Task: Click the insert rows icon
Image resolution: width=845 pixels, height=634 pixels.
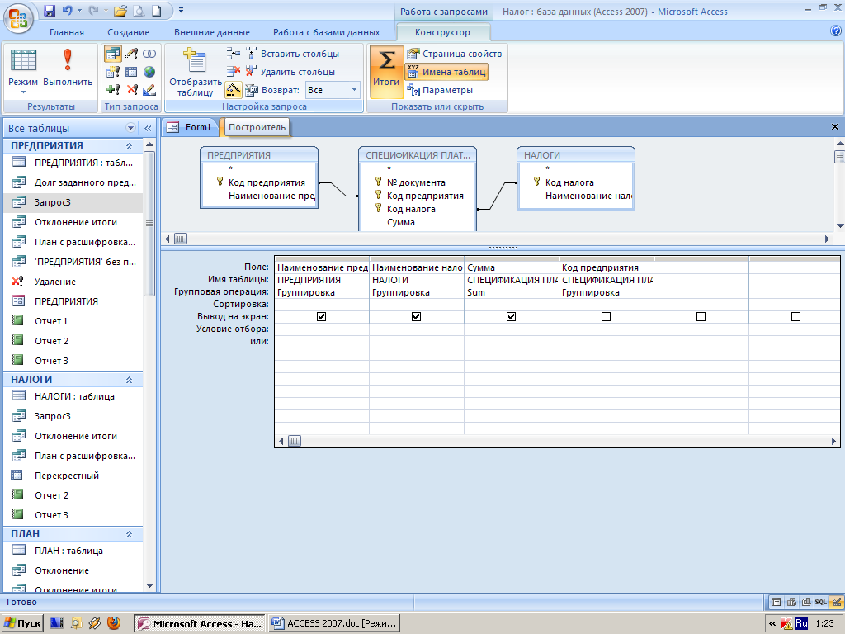Action: [x=234, y=54]
